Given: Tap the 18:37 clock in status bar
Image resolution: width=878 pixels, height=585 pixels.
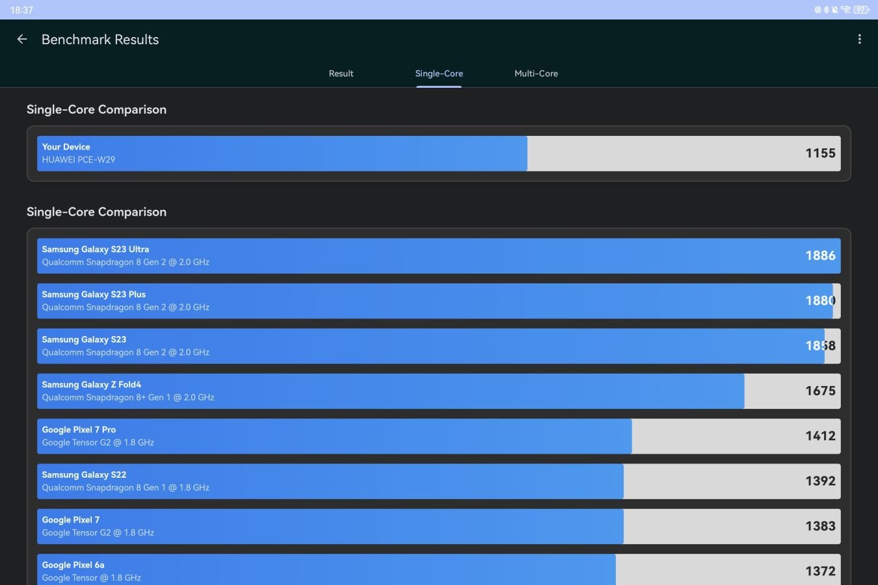Looking at the screenshot, I should point(21,10).
